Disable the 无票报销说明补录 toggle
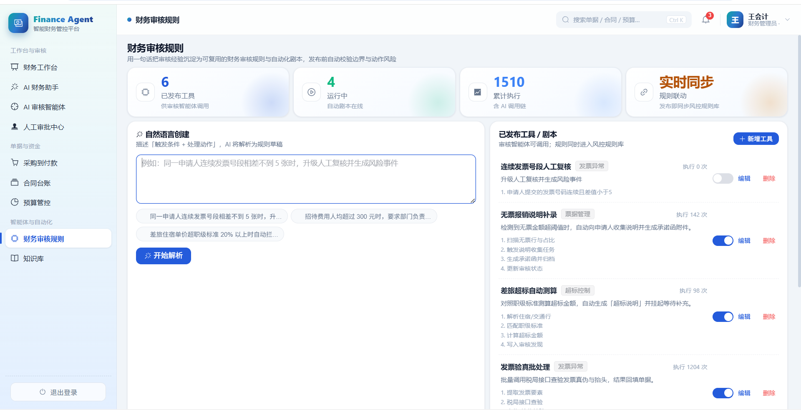Viewport: 801px width, 410px height. (x=723, y=241)
